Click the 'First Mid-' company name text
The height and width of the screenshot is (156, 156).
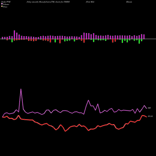[x=90, y=2]
